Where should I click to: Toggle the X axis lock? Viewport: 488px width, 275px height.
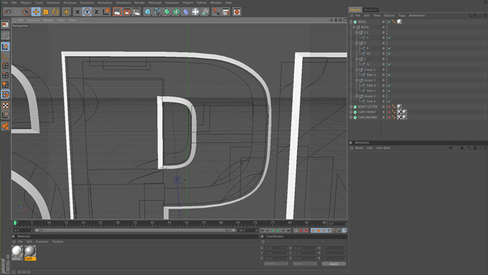click(x=78, y=11)
